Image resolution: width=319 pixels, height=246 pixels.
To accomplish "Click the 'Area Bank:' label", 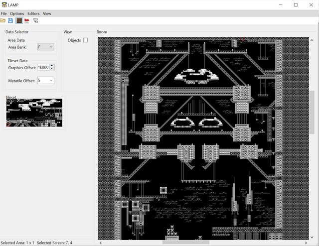I will (x=17, y=47).
